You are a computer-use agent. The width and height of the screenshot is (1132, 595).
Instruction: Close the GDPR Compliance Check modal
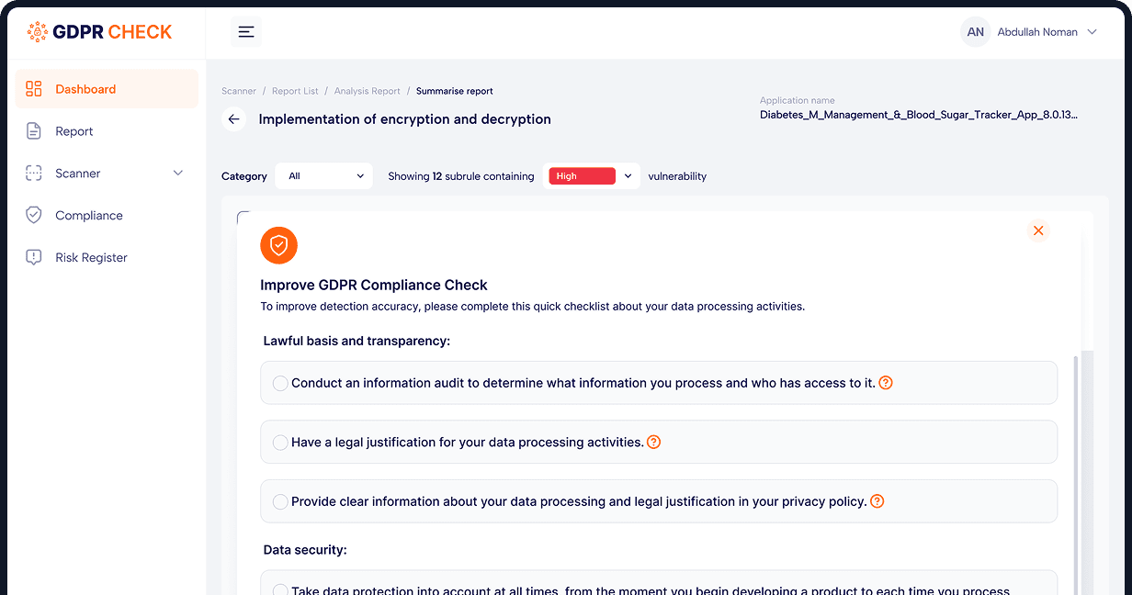point(1038,230)
